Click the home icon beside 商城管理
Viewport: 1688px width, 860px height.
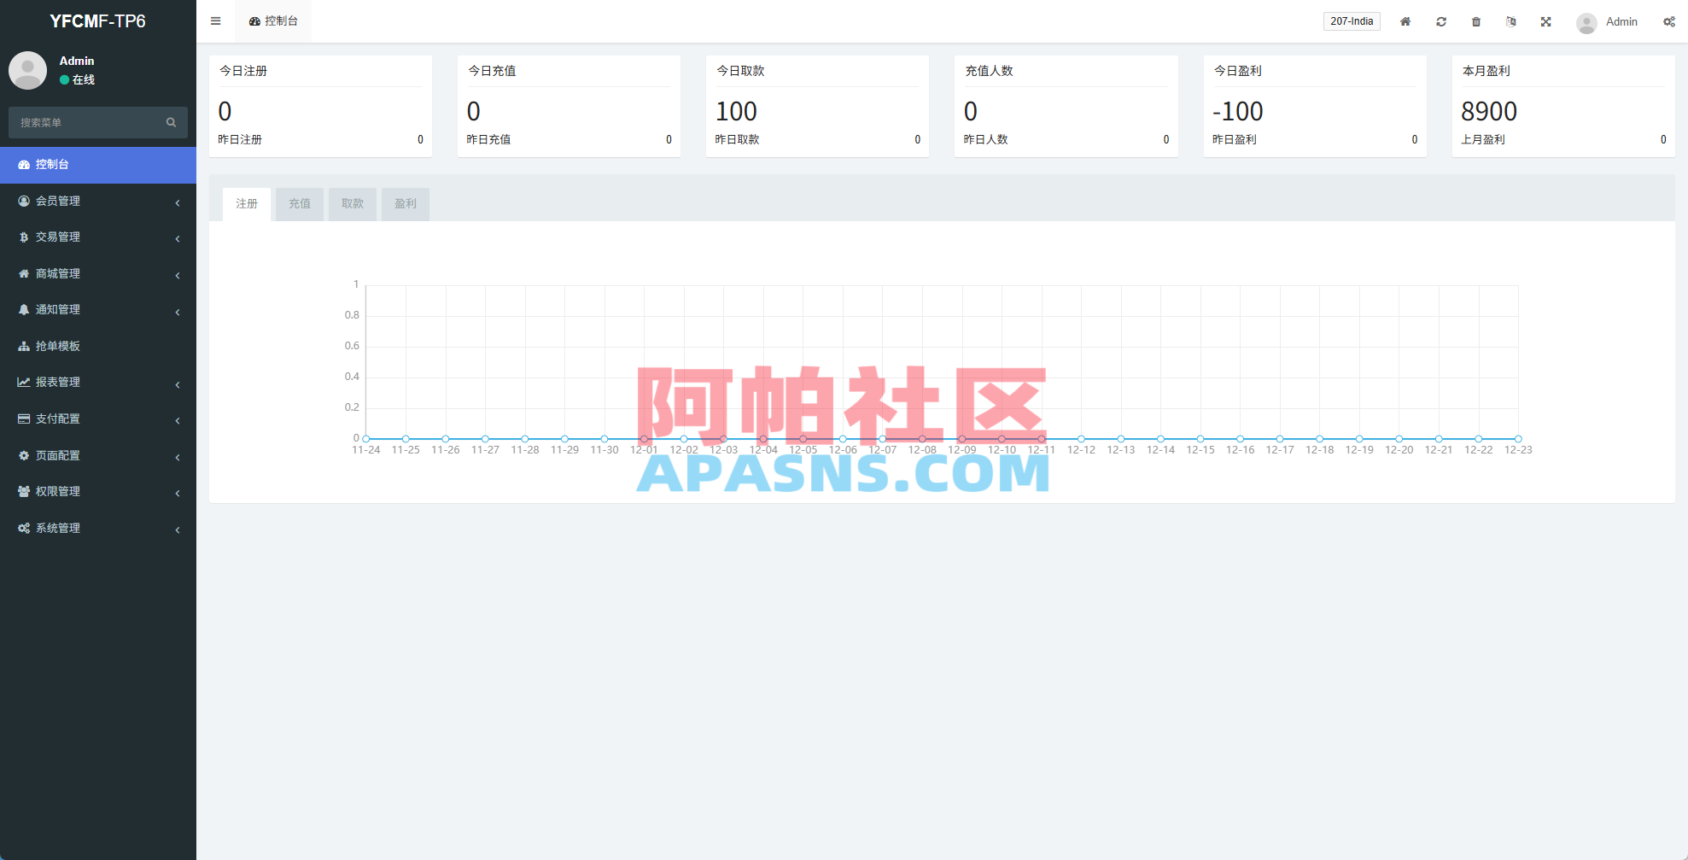point(24,273)
